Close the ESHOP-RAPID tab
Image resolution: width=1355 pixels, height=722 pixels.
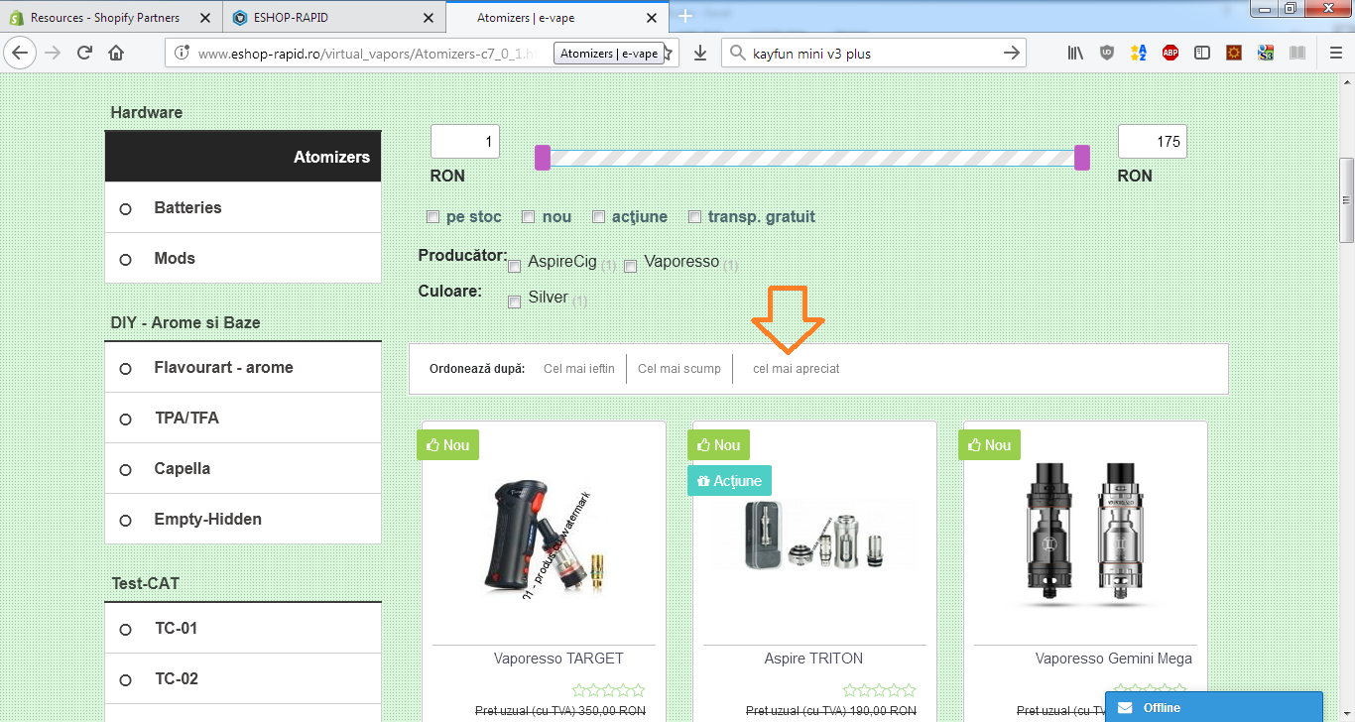coord(428,18)
